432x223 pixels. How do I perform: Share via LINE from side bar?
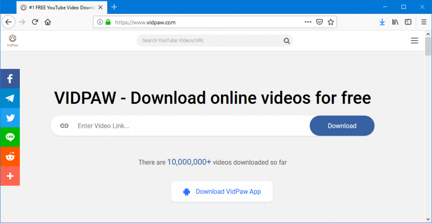(10, 137)
